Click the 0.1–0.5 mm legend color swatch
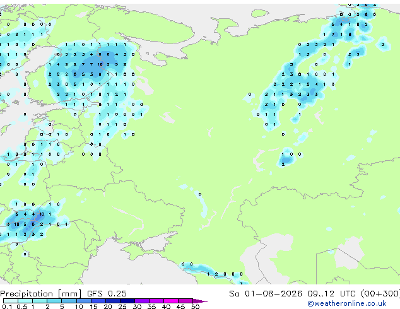Image resolution: width=400 pixels, height=309 pixels. click(11, 301)
